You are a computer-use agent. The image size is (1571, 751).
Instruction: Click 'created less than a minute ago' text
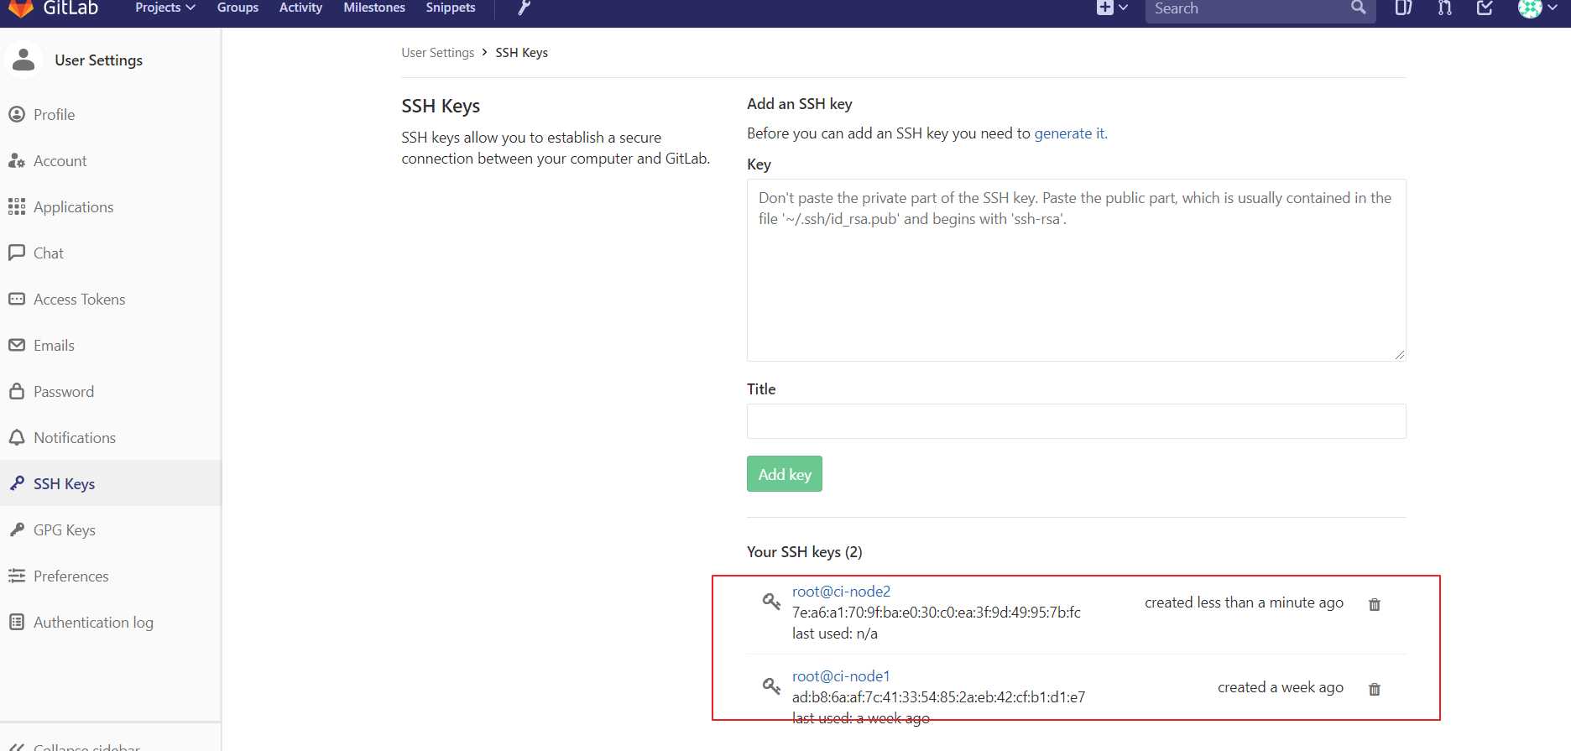pos(1244,602)
